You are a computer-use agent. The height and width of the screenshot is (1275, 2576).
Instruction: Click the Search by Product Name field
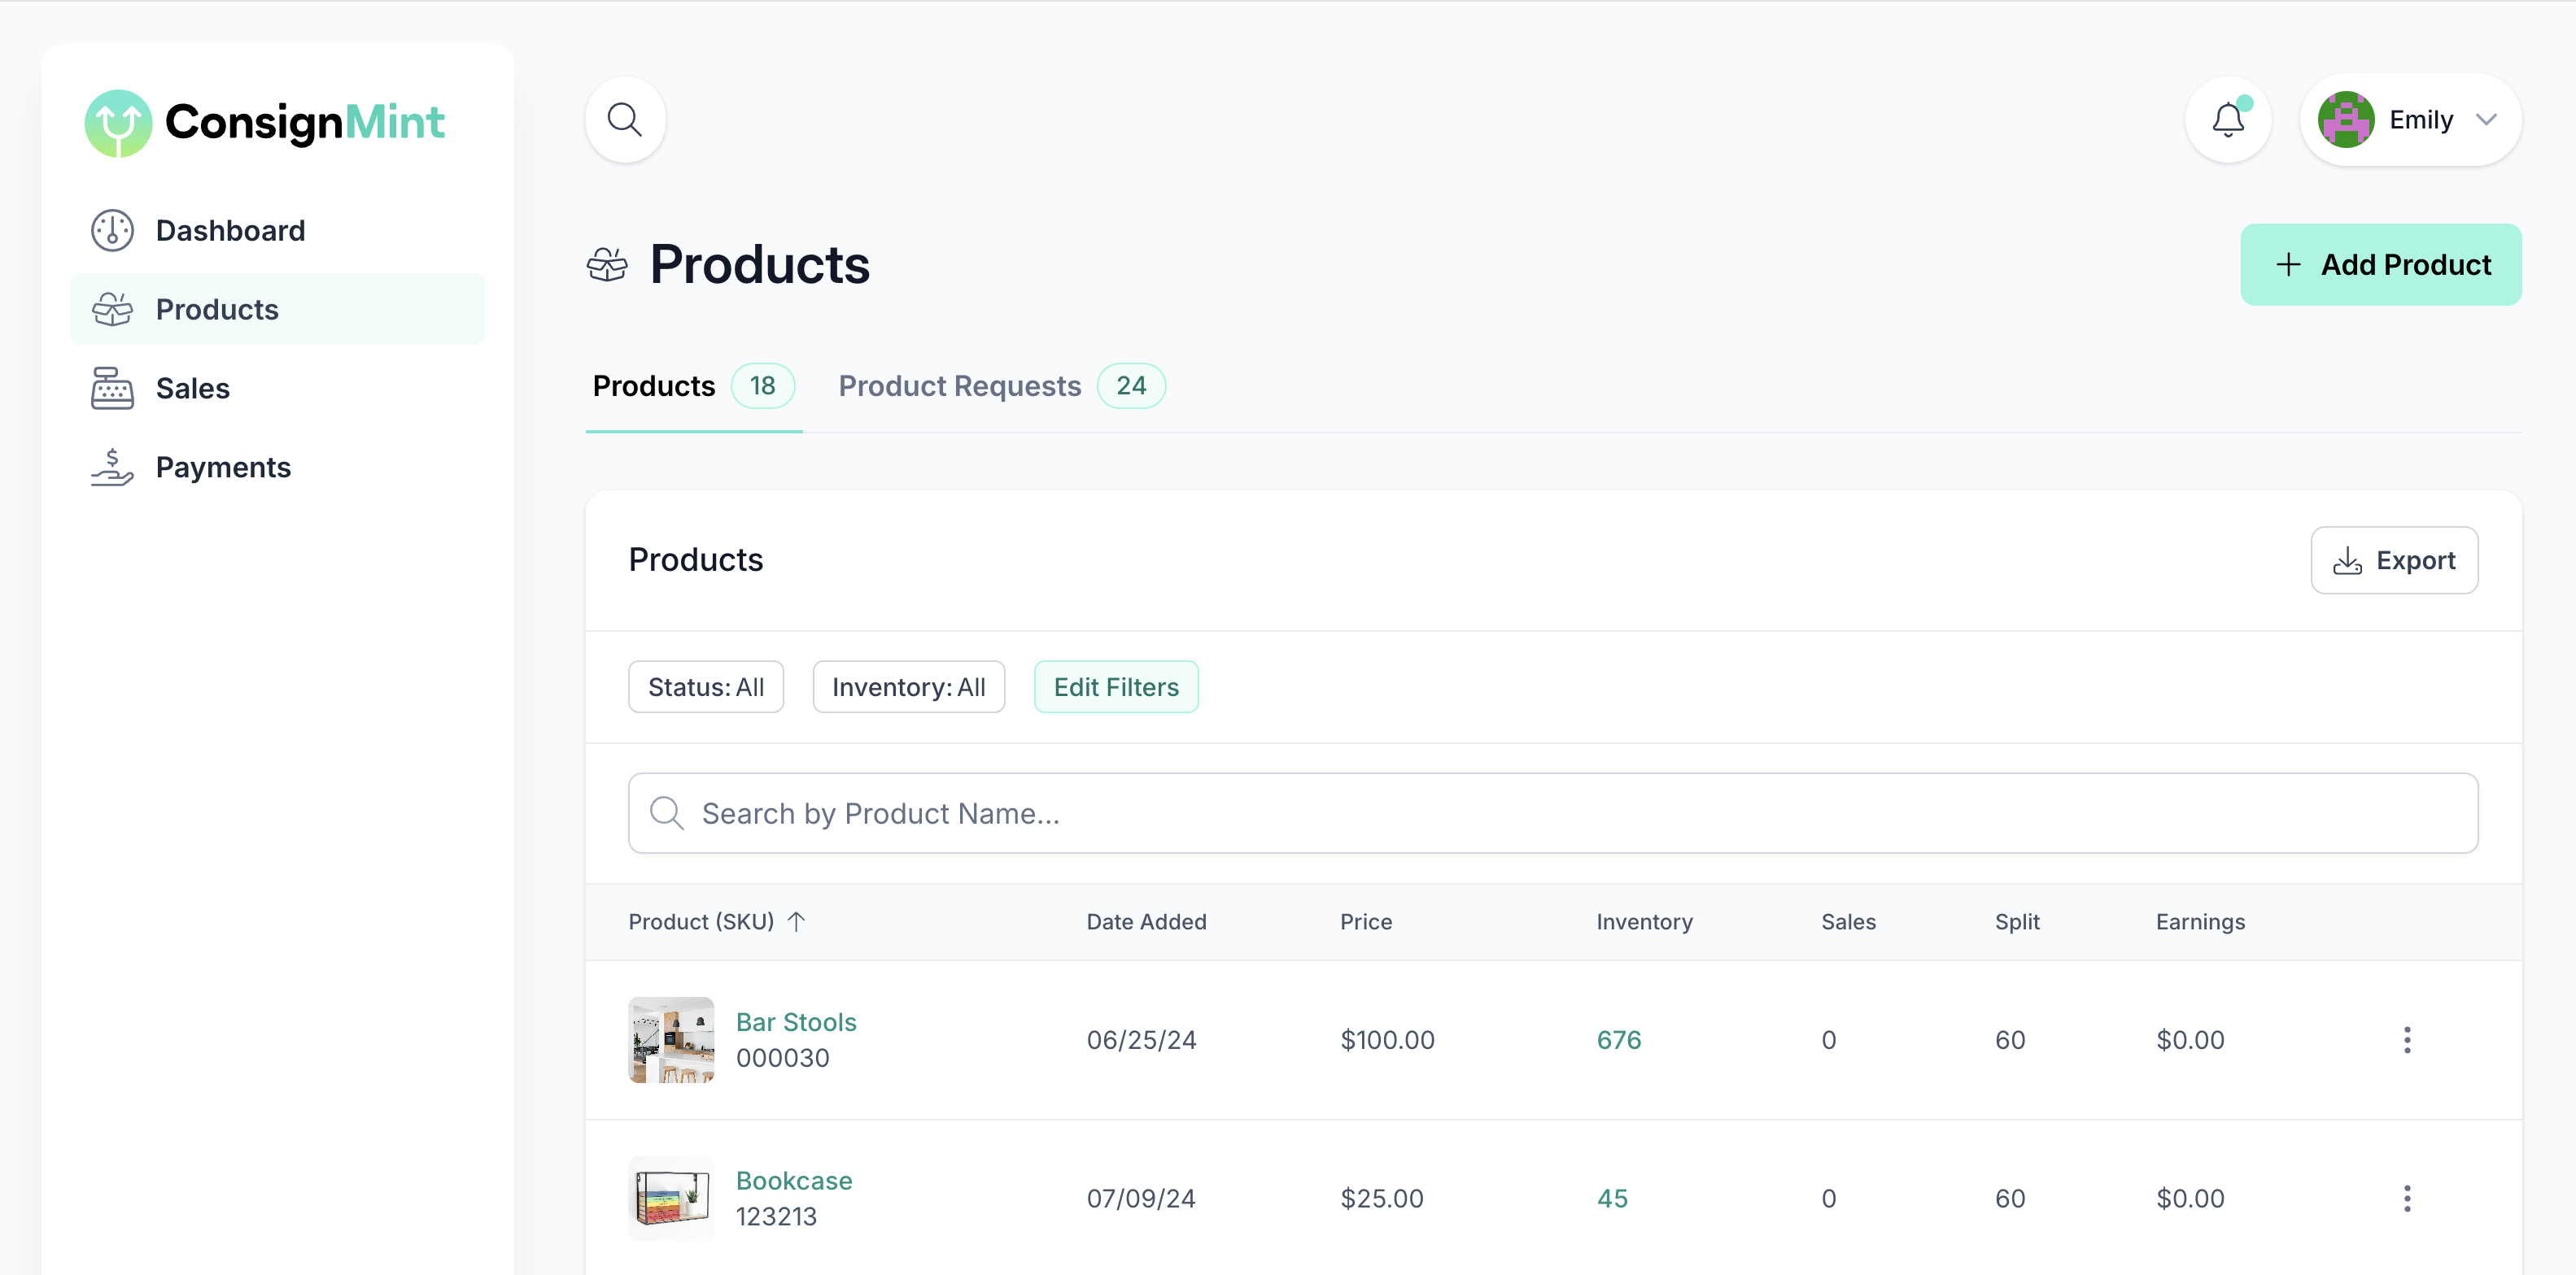(x=1552, y=813)
